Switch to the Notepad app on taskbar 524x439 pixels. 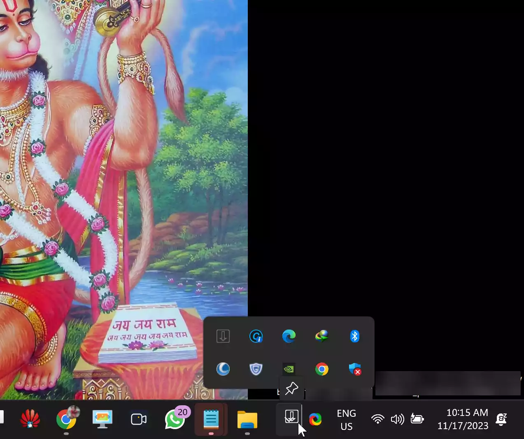pyautogui.click(x=211, y=419)
